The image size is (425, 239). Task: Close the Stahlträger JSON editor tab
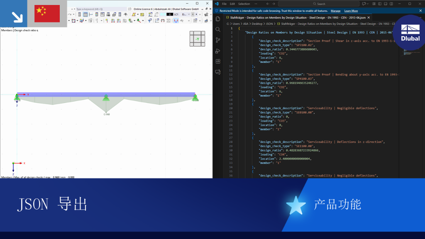pos(369,17)
